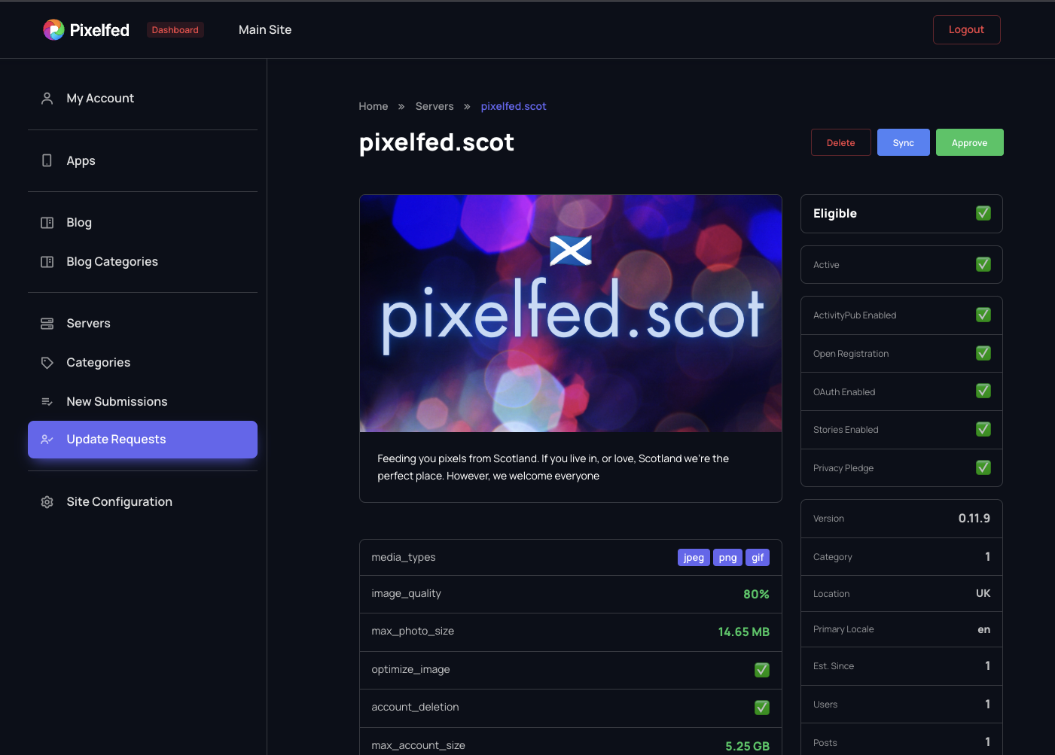This screenshot has height=755, width=1055.
Task: Click the OAuth Enabled checkmark
Action: tap(983, 391)
